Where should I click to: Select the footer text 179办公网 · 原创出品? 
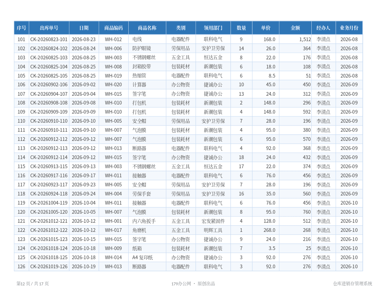coord(193,284)
